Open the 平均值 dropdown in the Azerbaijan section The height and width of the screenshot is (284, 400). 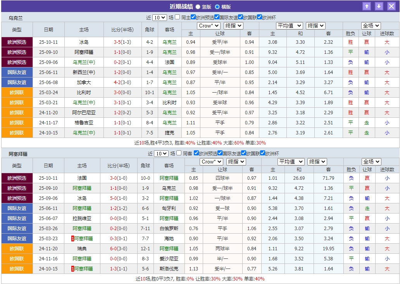(x=291, y=162)
